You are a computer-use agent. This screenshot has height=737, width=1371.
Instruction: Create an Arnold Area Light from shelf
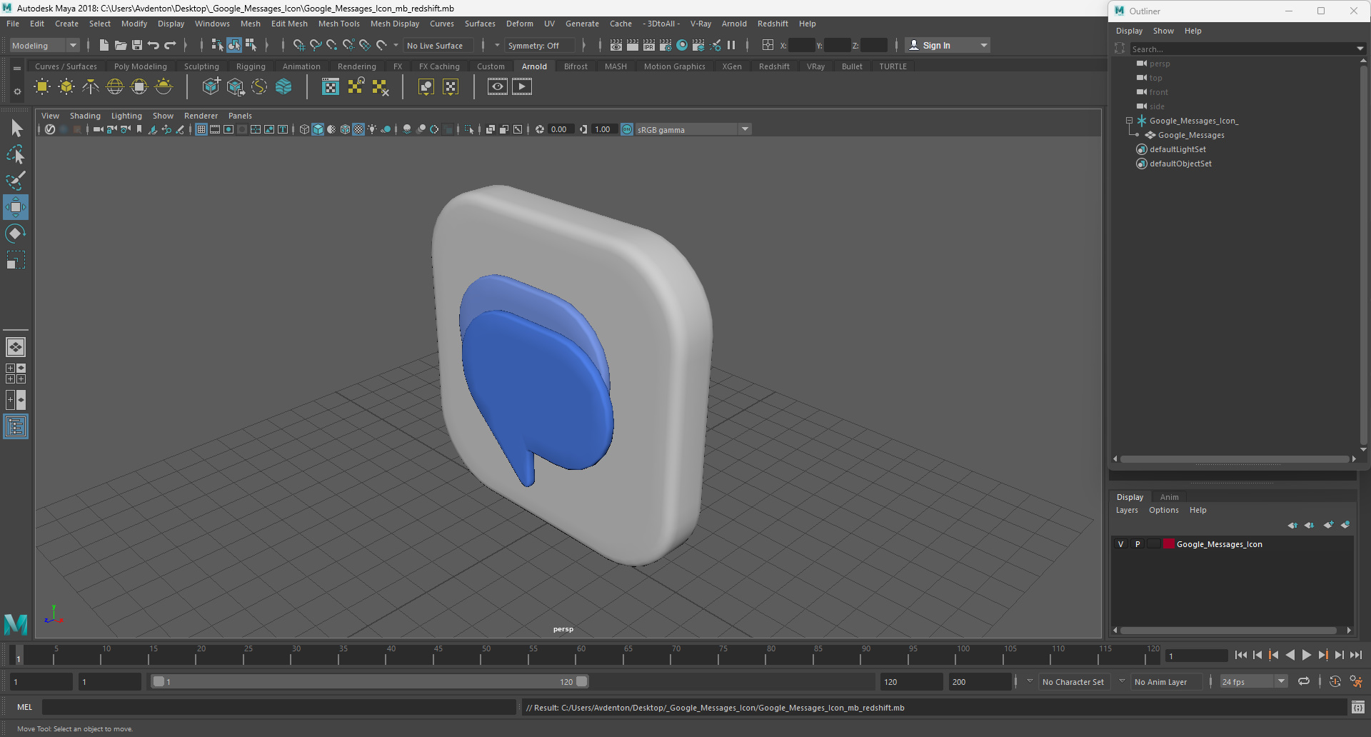click(x=42, y=87)
